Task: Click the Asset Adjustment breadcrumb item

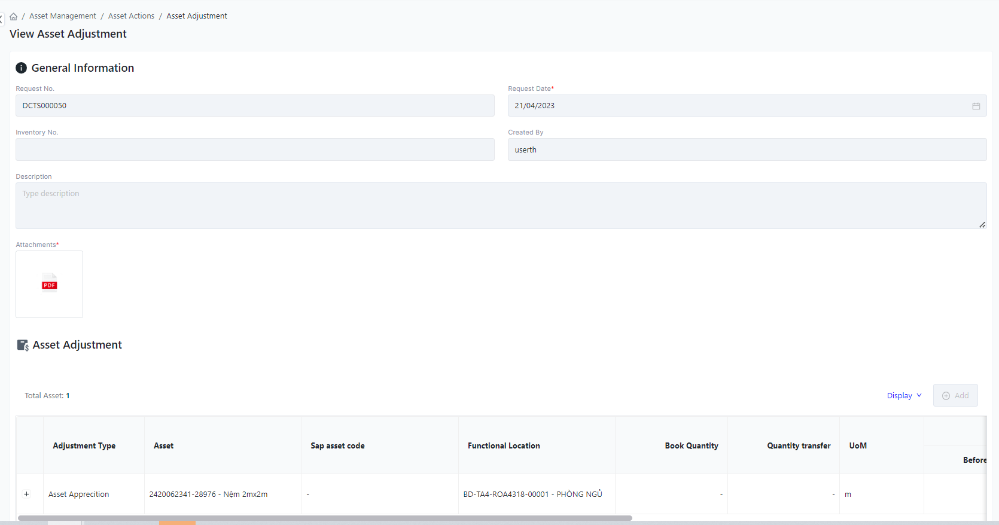Action: [x=197, y=16]
